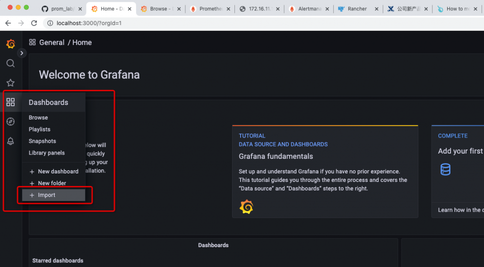Image resolution: width=484 pixels, height=267 pixels.
Task: Open Grafana fundamentals tutorial card
Action: pyautogui.click(x=325, y=172)
